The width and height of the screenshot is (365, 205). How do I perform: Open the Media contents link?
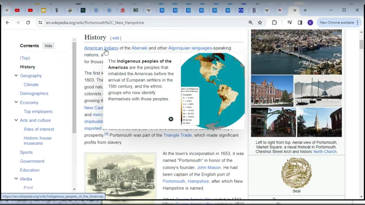pos(26,179)
